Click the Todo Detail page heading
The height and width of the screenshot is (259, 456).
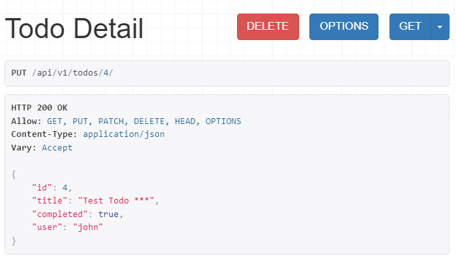point(74,29)
